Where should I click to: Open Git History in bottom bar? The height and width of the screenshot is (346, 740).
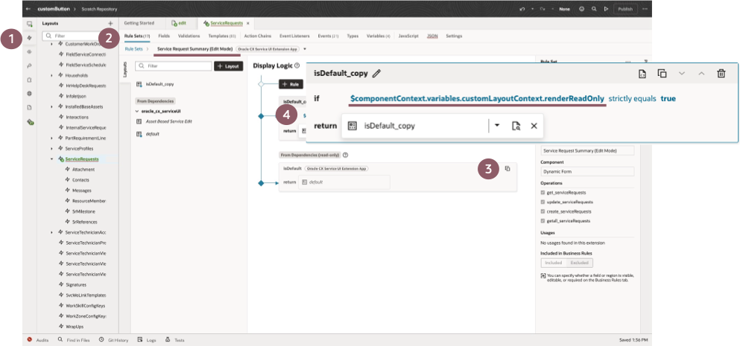click(x=114, y=340)
